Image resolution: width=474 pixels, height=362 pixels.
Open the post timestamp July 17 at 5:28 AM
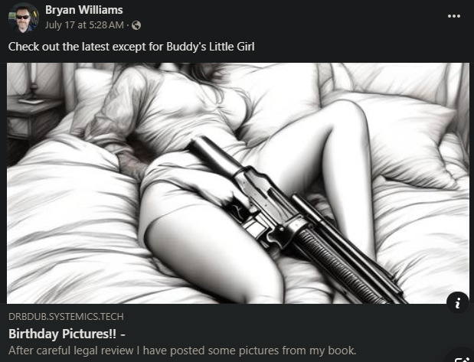[x=84, y=25]
